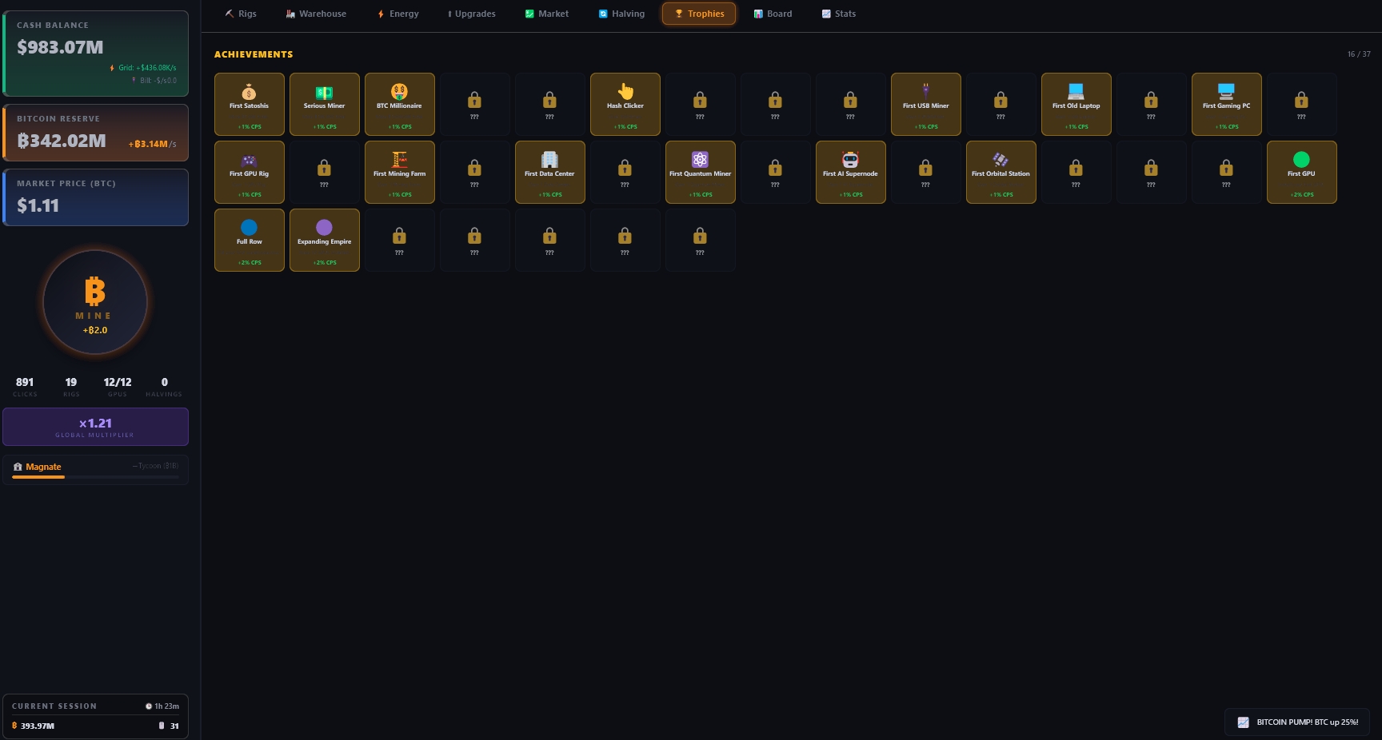Viewport: 1382px width, 740px height.
Task: Select the Hash Clicker achievement tile
Action: point(625,104)
